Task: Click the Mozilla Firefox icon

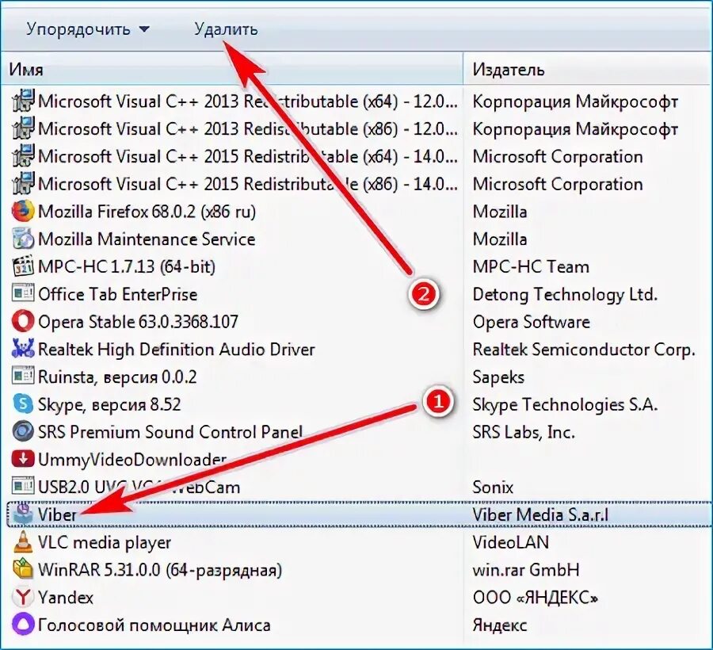Action: [x=23, y=211]
